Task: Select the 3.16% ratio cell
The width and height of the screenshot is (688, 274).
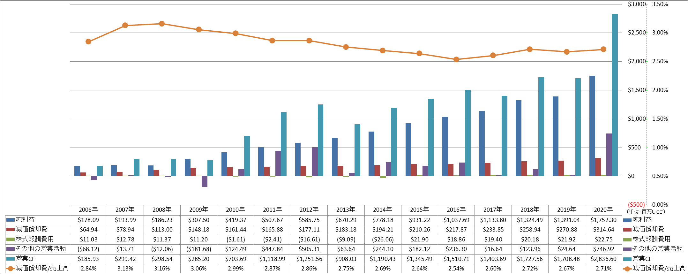Action: 162,269
